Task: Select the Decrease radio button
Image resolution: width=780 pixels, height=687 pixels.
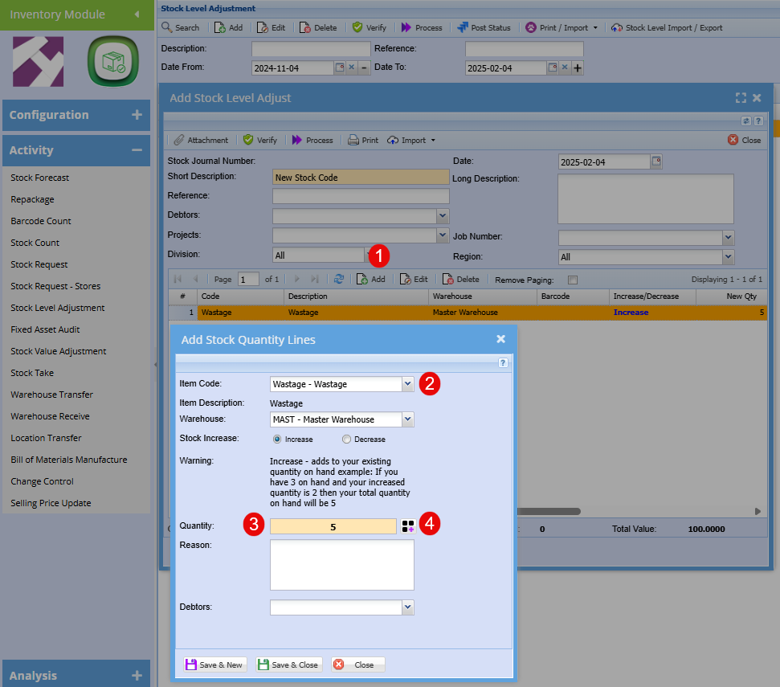Action: (x=346, y=440)
